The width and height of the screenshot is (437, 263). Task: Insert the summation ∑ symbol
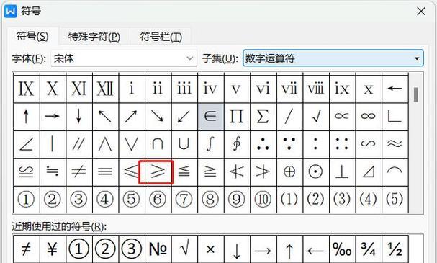pyautogui.click(x=263, y=116)
